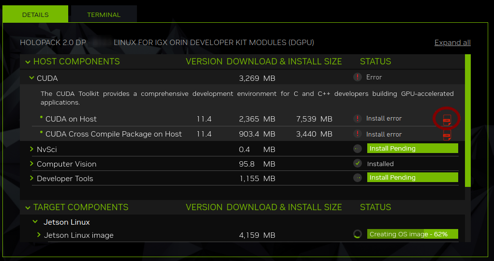Viewport: 494px width, 261px height.
Task: Click the NvSci pending status icon
Action: pyautogui.click(x=357, y=149)
